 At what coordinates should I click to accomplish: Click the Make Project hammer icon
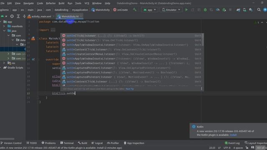[135, 10]
